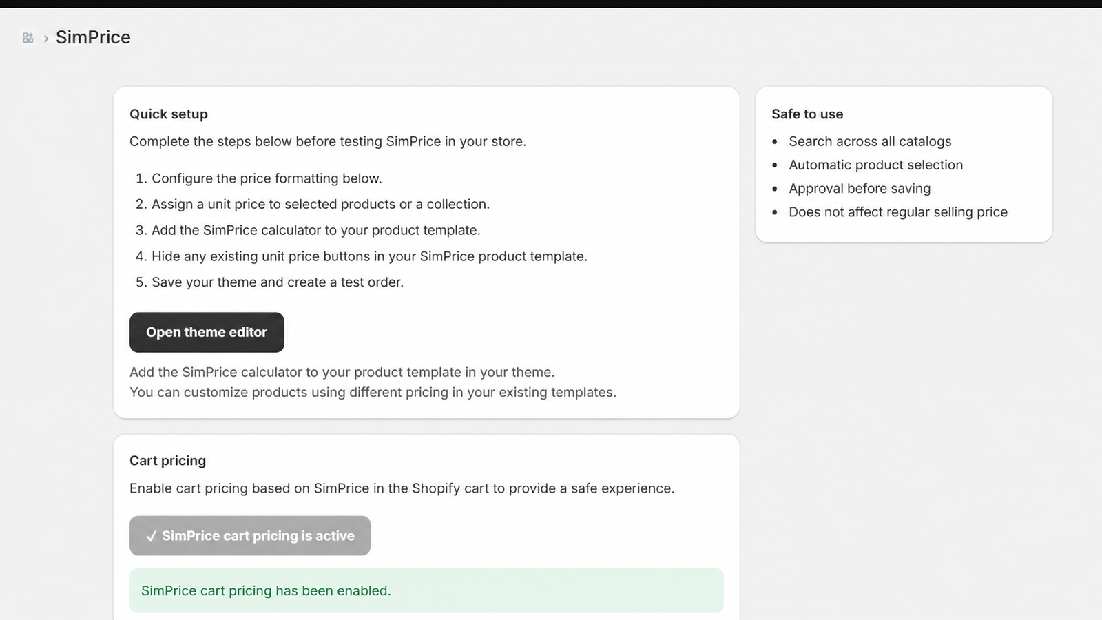Click Does not affect regular selling price
This screenshot has width=1102, height=620.
pos(898,212)
